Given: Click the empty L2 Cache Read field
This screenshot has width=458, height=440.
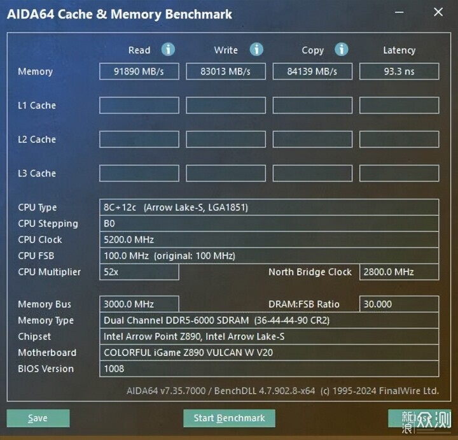Looking at the screenshot, I should pos(139,139).
